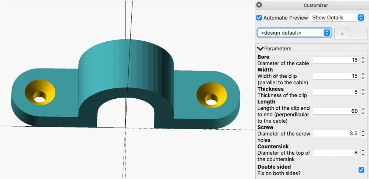The height and width of the screenshot is (179, 369).
Task: Toggle the Automatic Preview checkbox
Action: [259, 18]
